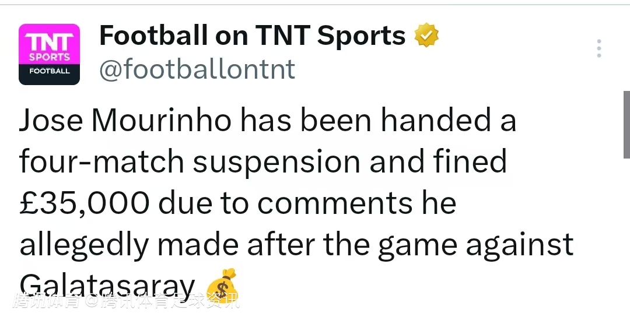The width and height of the screenshot is (630, 320).
Task: Click the Chinese watermark text at the bottom
Action: click(x=125, y=301)
